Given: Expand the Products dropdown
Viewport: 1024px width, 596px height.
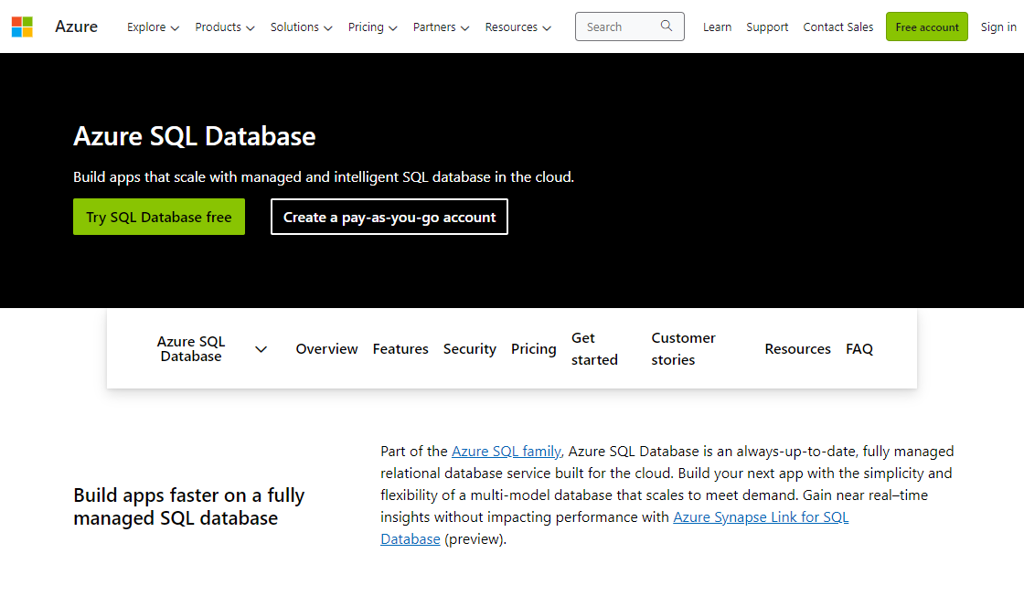Looking at the screenshot, I should coord(224,27).
